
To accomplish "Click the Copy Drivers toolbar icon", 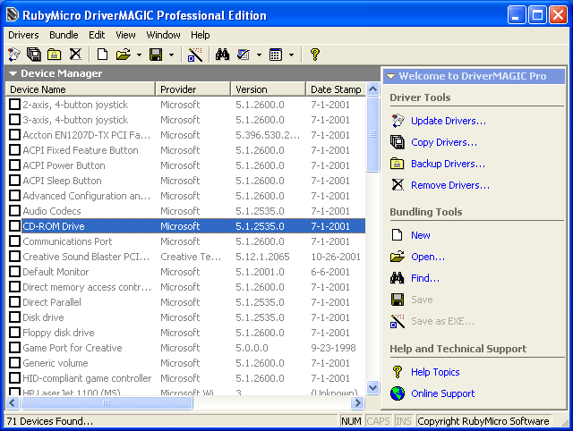I will pyautogui.click(x=34, y=55).
